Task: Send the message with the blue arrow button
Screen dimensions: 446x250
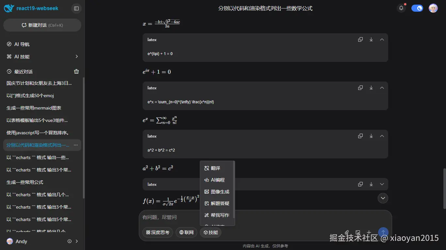Action: (383, 232)
